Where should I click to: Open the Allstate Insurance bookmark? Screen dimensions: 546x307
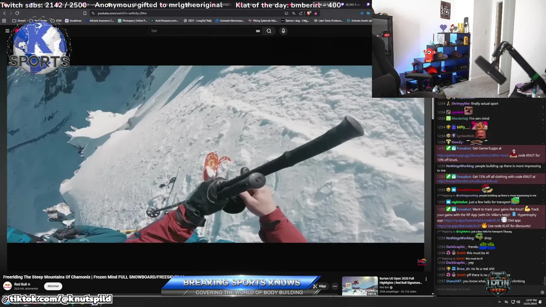pyautogui.click(x=99, y=20)
